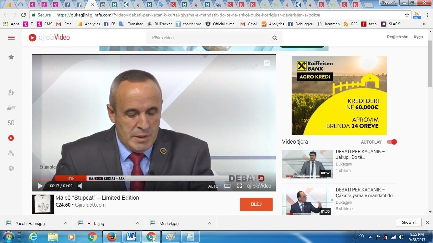Expand options for Pacolli Hahn.jpg download
The width and height of the screenshot is (433, 243).
(66, 223)
